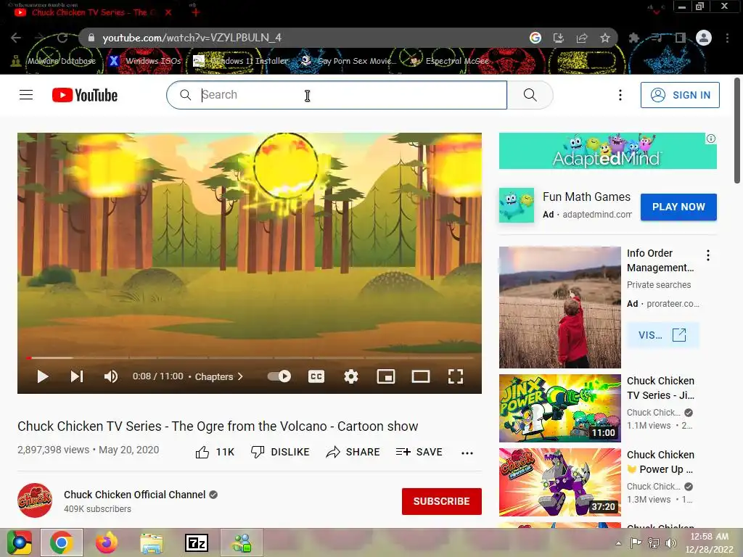Screen dimensions: 743x557
Task: Seek on the video progress bar
Action: [x=250, y=358]
